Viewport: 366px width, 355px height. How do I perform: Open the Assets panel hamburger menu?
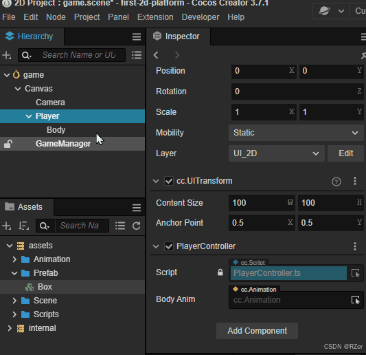(x=137, y=208)
